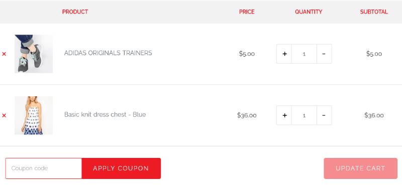Click the $36.00 subtotal for knit dress
The image size is (402, 189).
coord(374,115)
